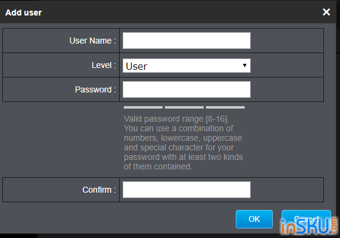The height and width of the screenshot is (238, 340).
Task: Click the middle password strength bar segment
Action: click(x=184, y=107)
